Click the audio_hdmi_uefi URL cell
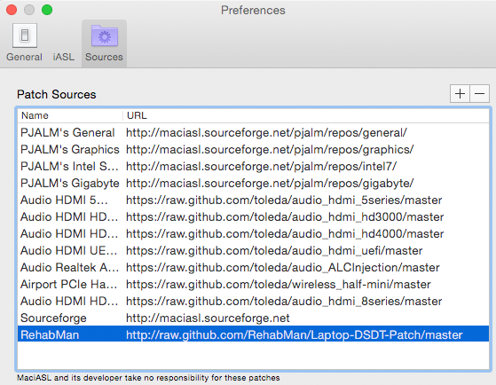Screen dimensions: 496x385 [x=274, y=250]
